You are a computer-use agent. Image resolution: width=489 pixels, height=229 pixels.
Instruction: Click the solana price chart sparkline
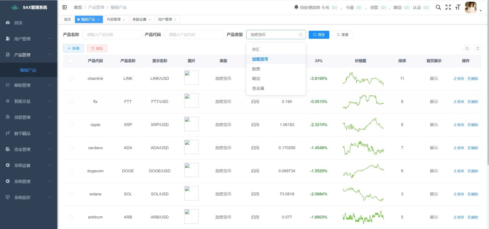pyautogui.click(x=363, y=194)
